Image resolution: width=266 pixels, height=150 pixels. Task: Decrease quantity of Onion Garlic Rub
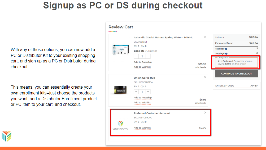tap(136, 92)
